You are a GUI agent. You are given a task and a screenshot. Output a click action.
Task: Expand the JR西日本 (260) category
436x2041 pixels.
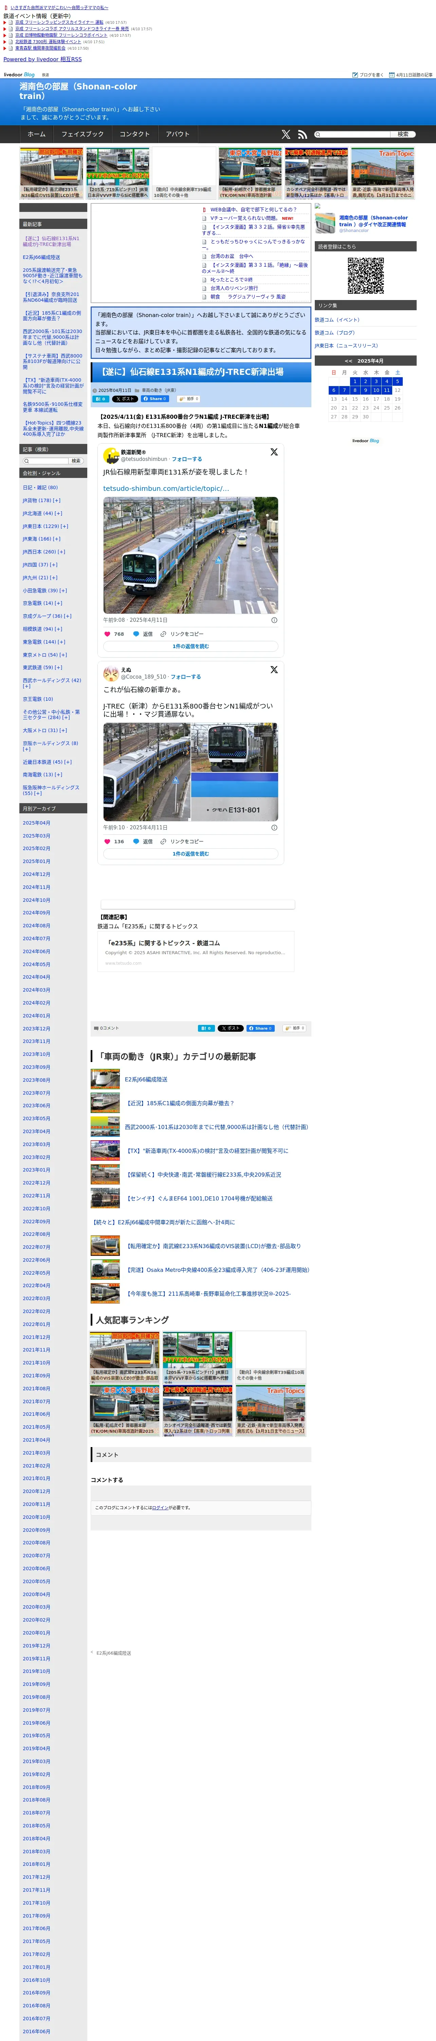pyautogui.click(x=62, y=551)
